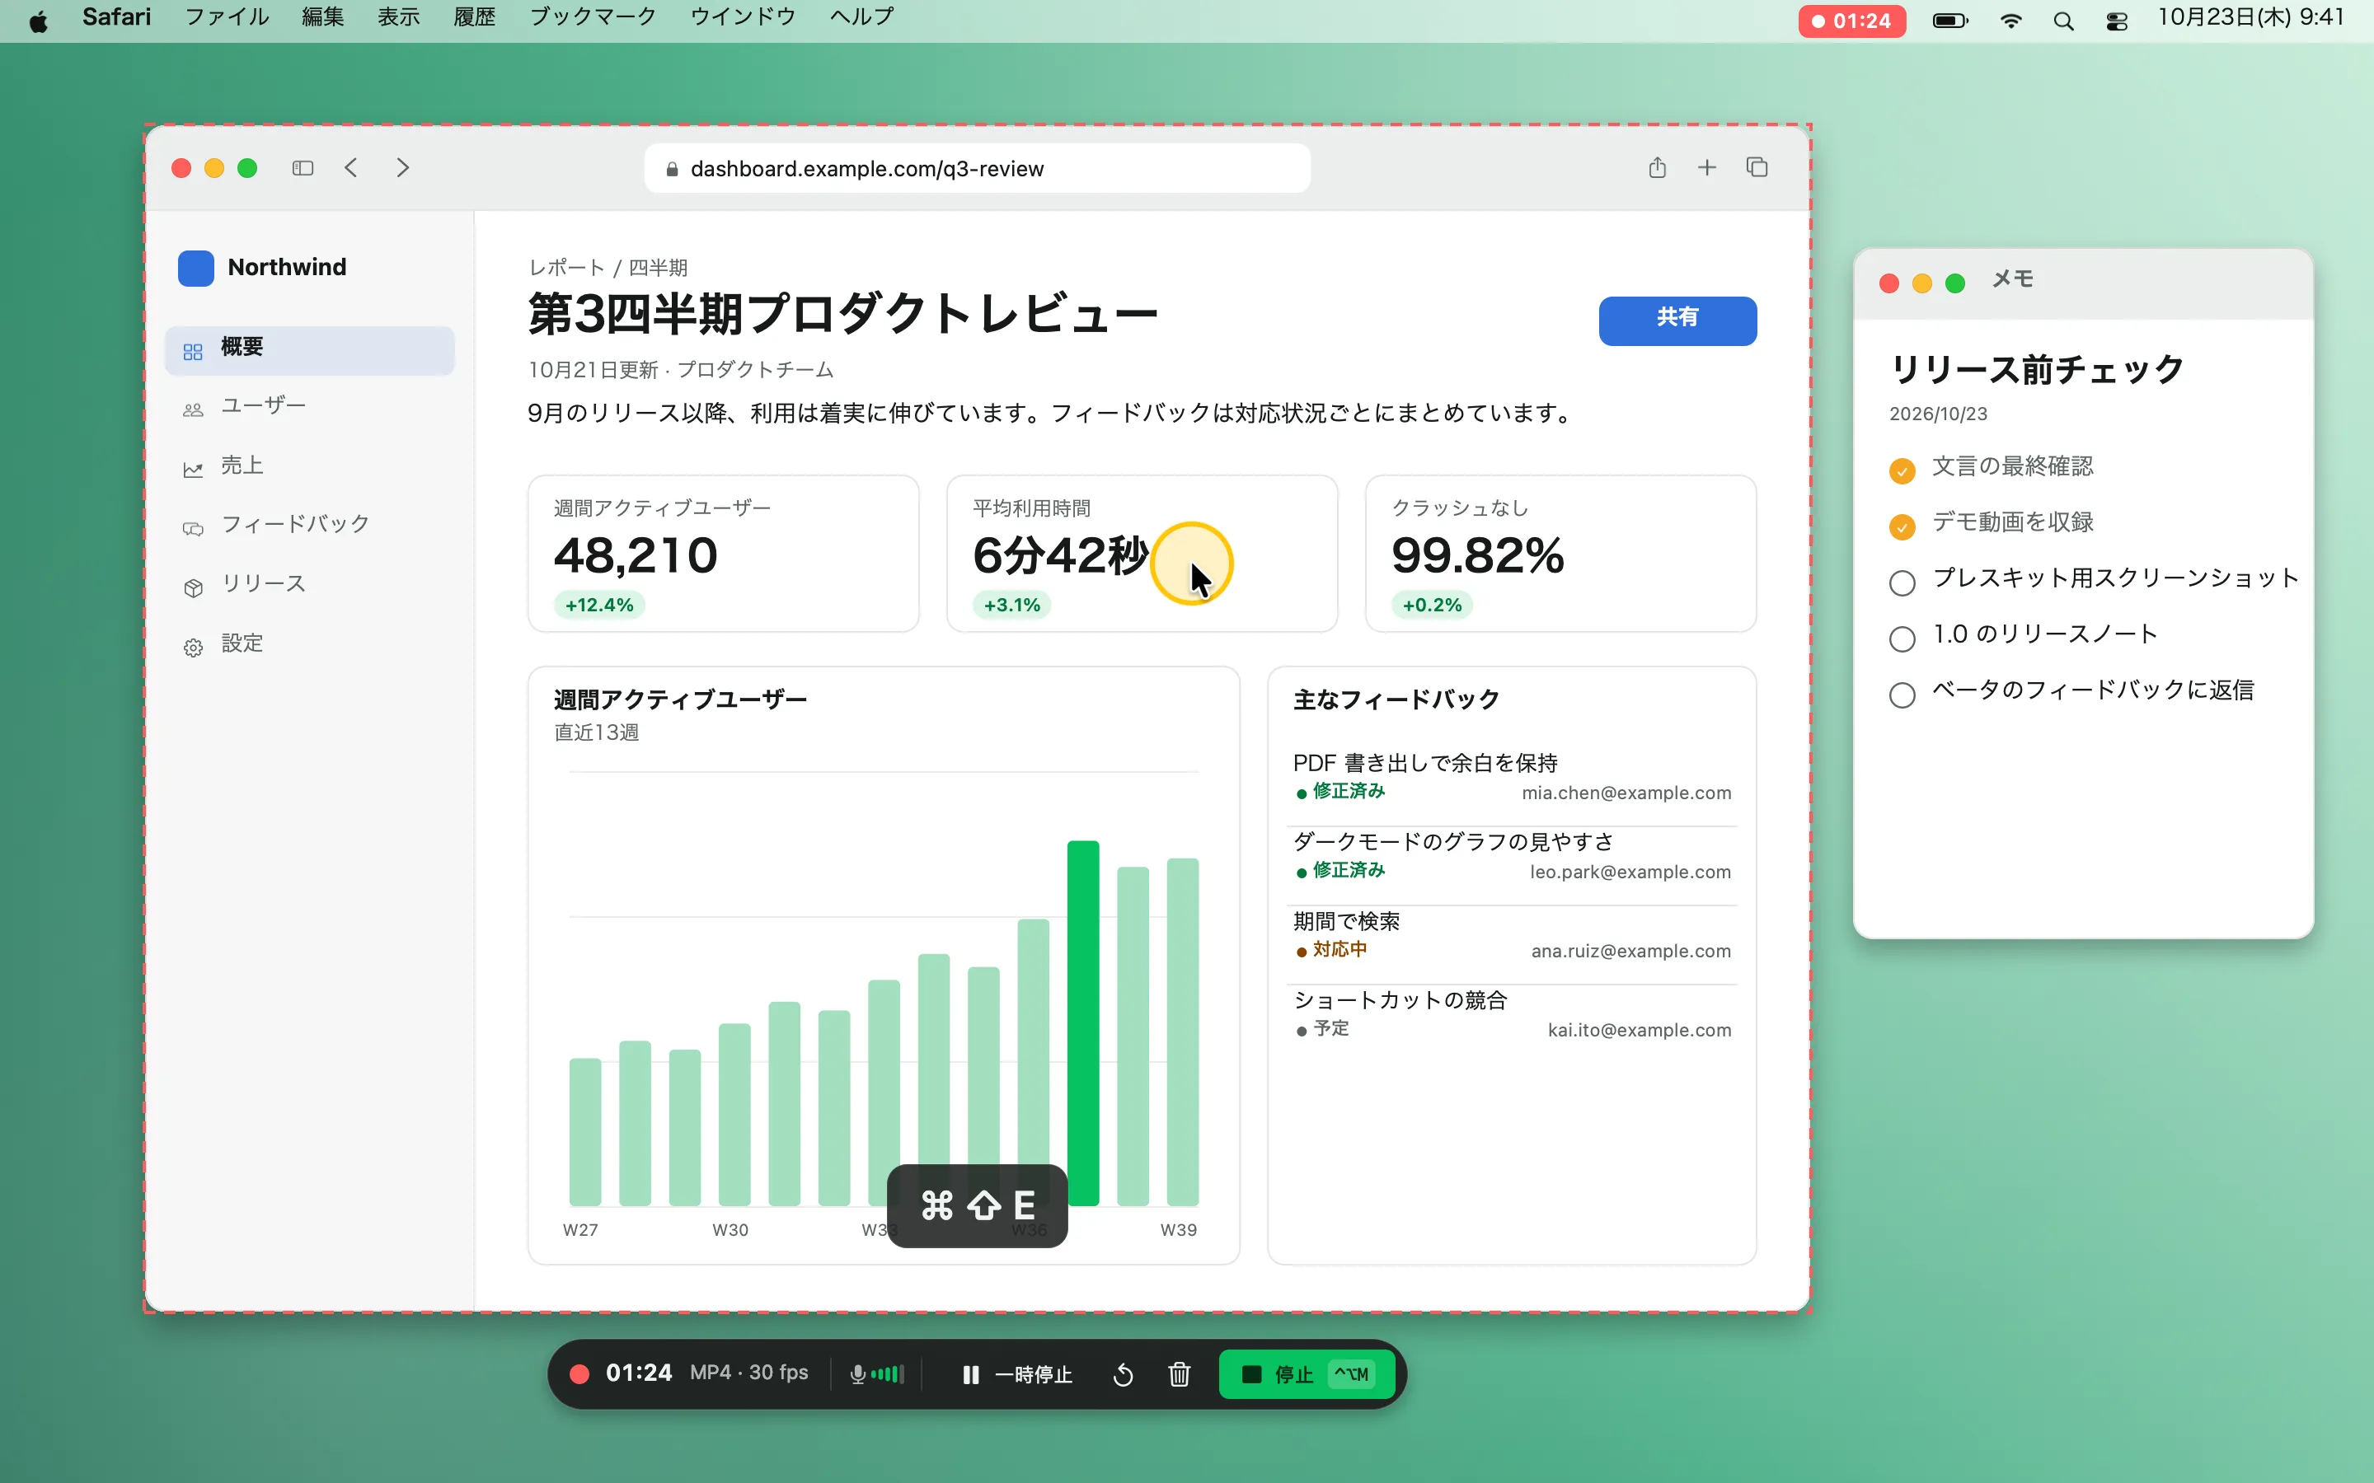Click ana.ruiz@example.com email
Viewport: 2374px width, 1483px height.
point(1630,951)
